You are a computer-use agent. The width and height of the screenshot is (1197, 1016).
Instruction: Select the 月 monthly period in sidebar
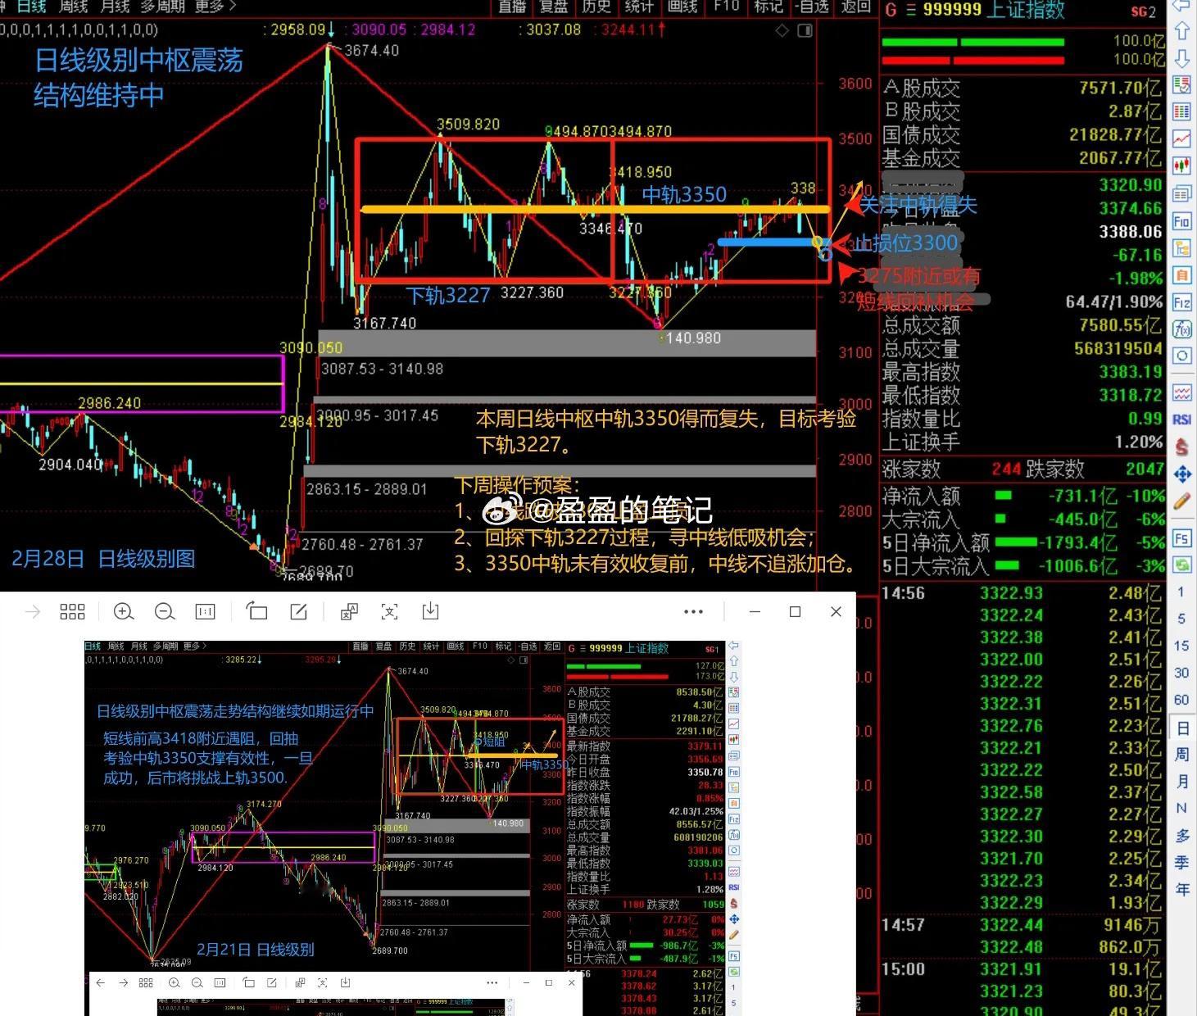[x=1181, y=781]
